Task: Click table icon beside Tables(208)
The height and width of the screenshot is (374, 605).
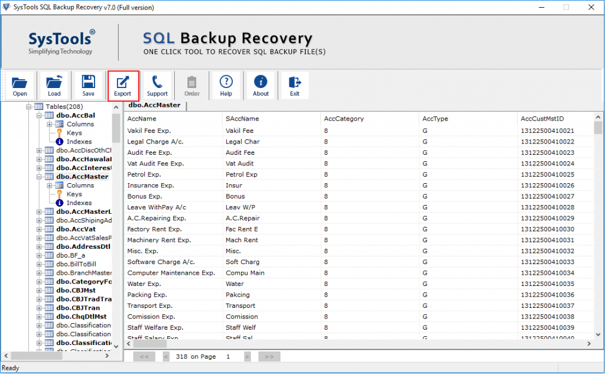Action: 39,106
